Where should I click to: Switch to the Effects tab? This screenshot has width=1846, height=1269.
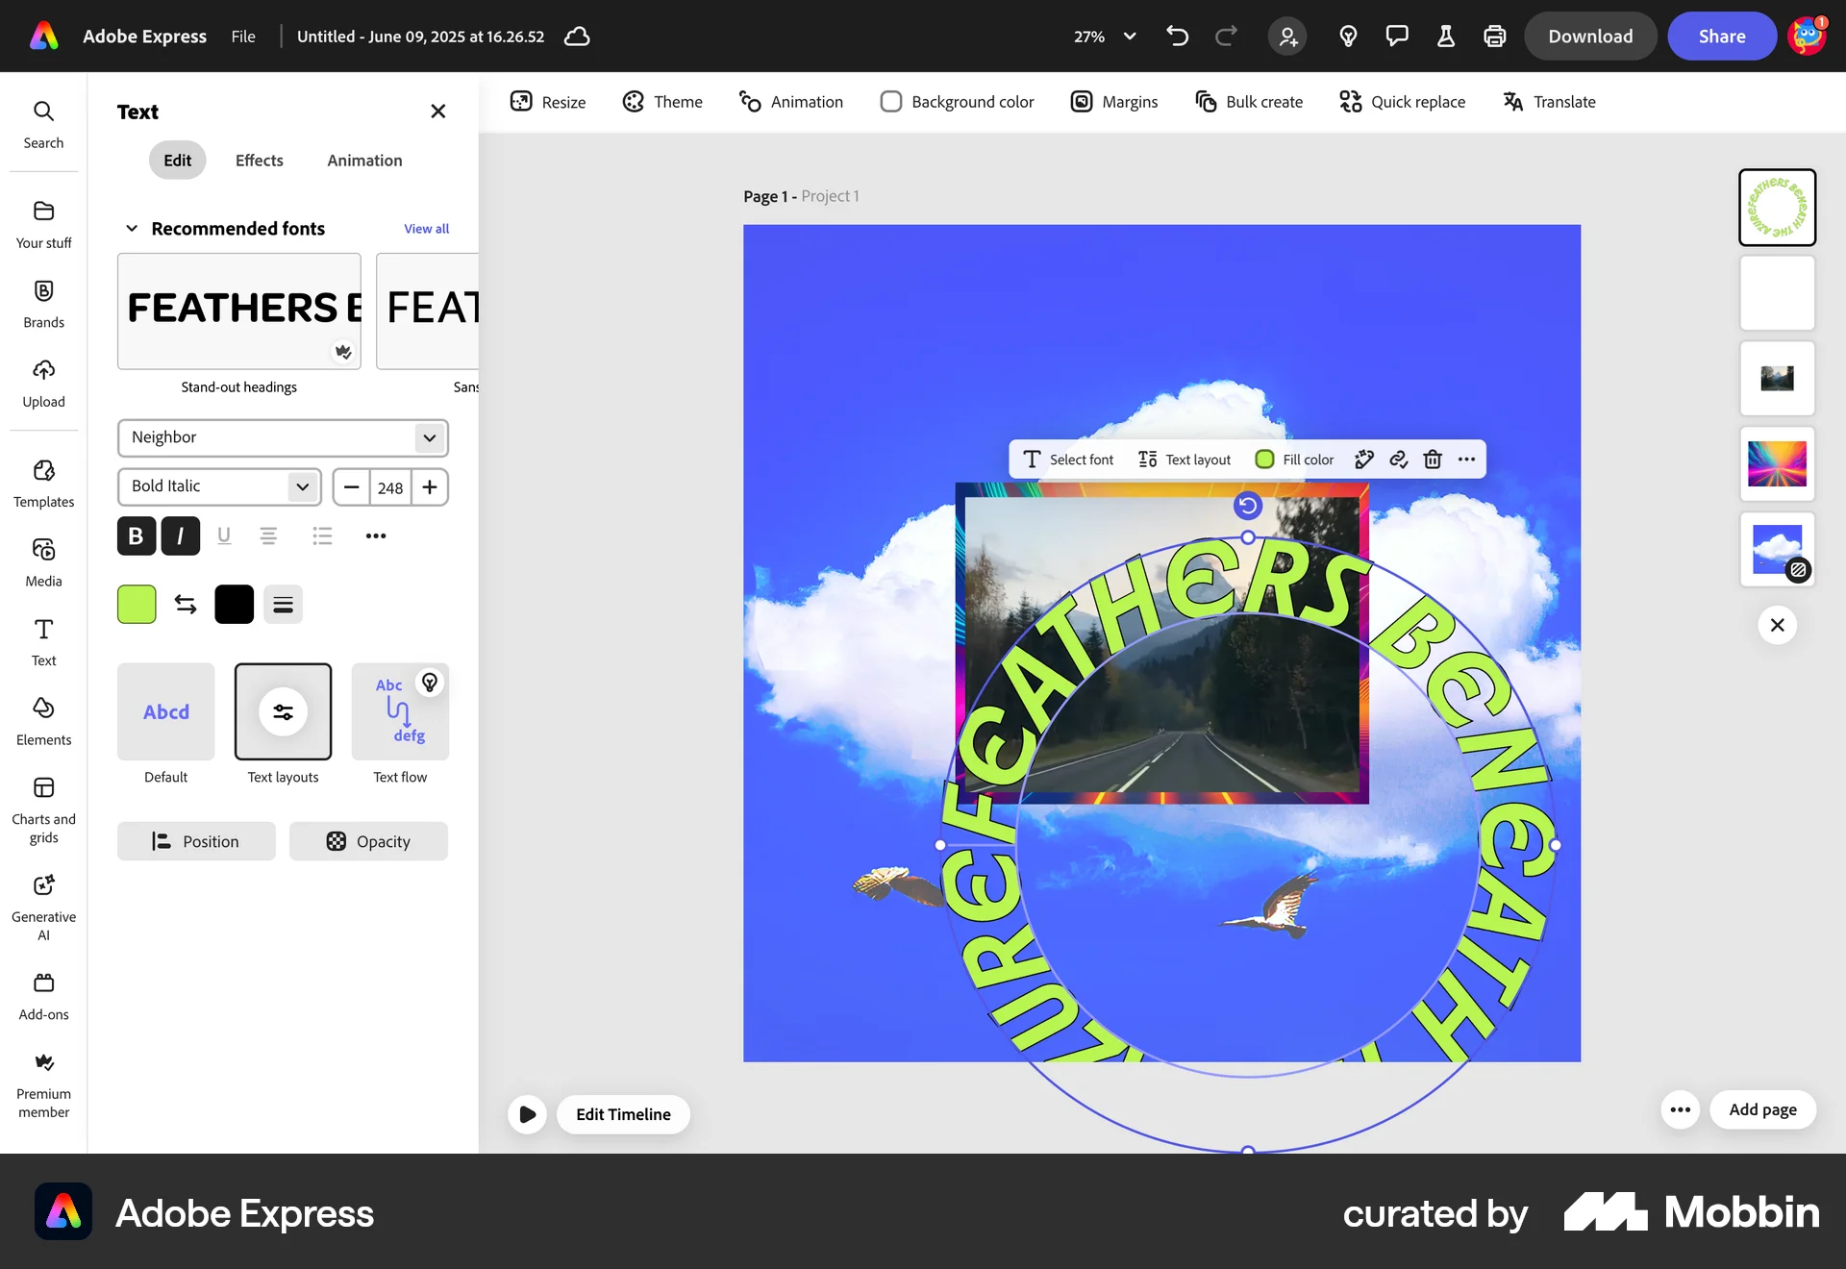point(259,161)
